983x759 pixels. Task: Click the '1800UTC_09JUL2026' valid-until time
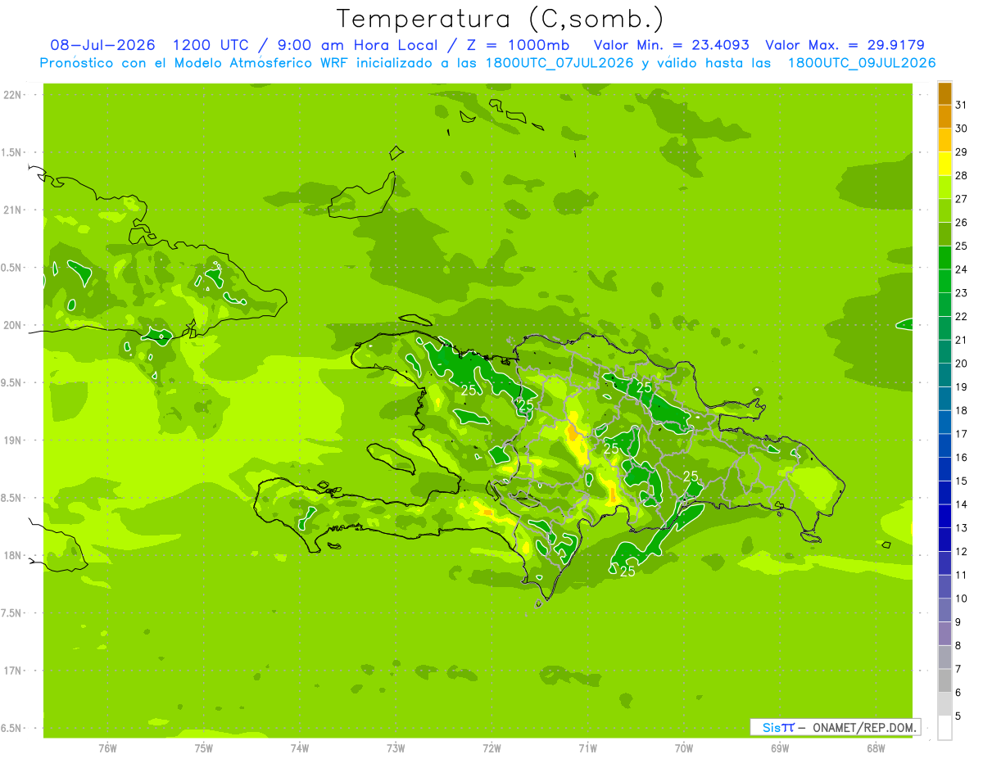[x=862, y=63]
